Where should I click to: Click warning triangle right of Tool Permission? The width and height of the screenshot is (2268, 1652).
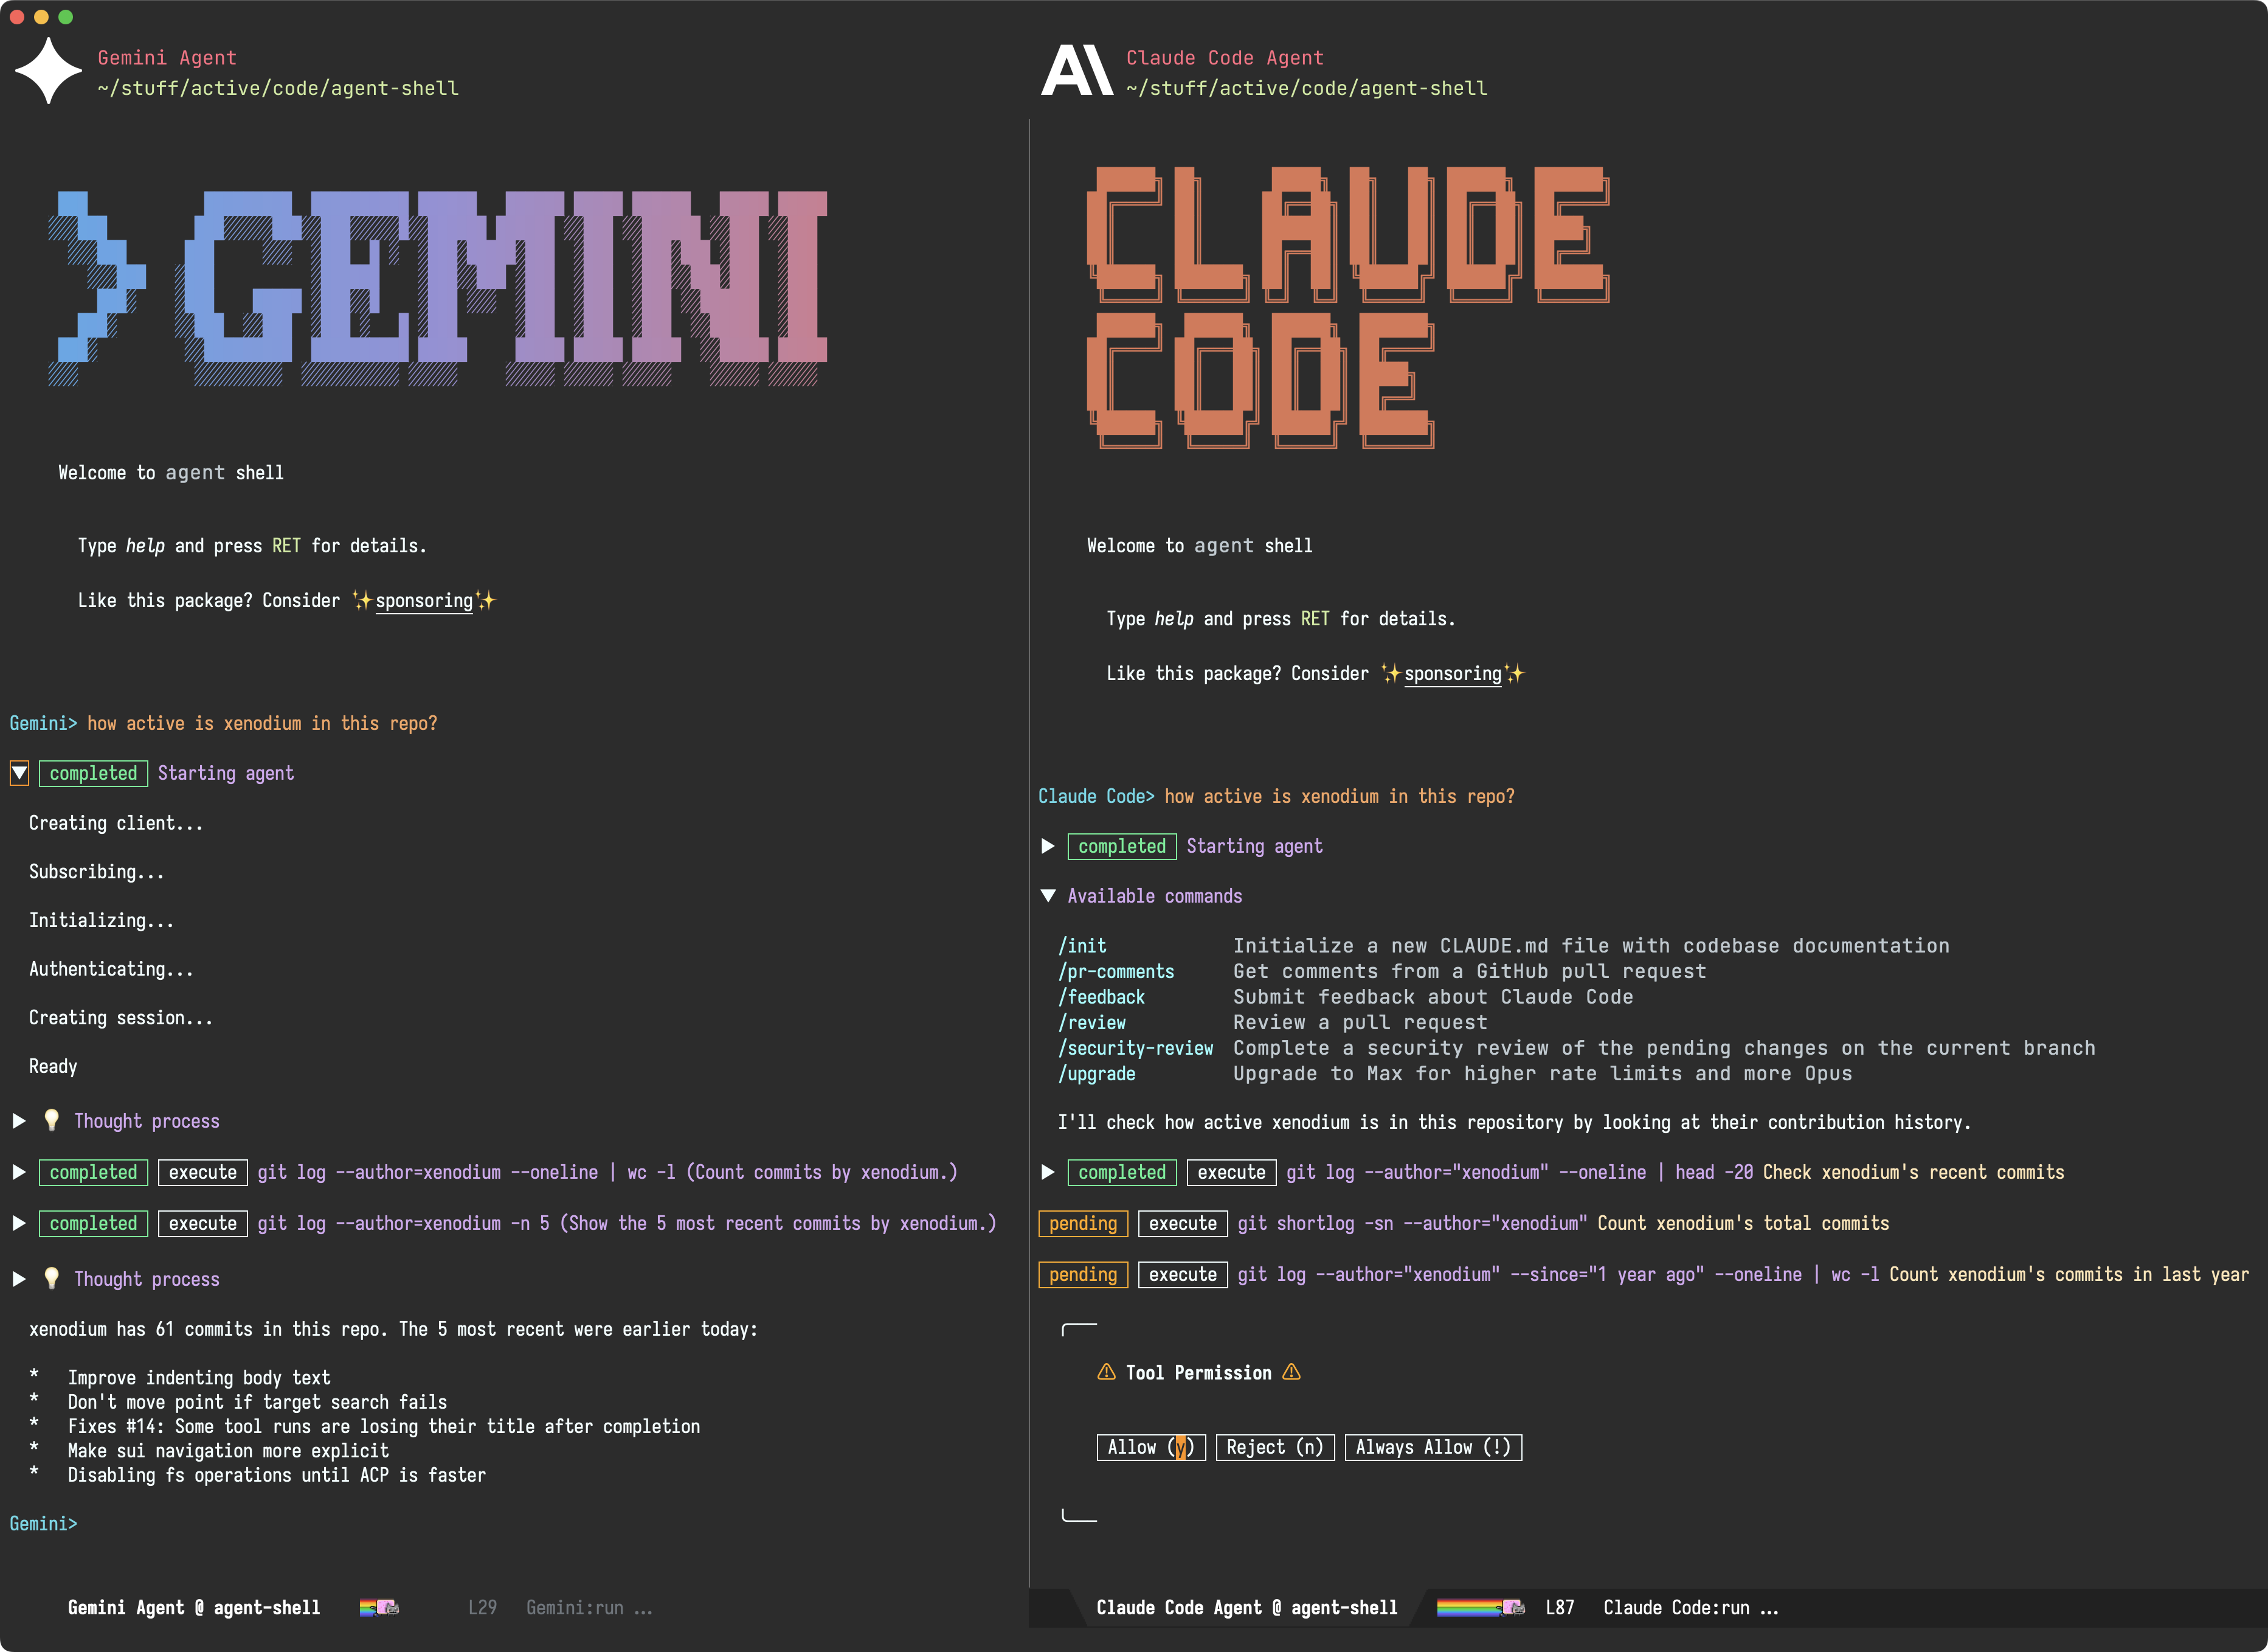(1292, 1372)
